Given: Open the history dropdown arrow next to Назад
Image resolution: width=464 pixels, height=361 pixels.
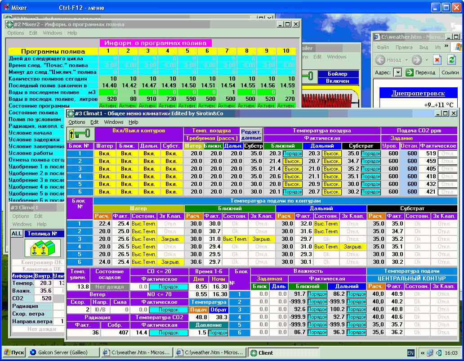Looking at the screenshot, I should tap(406, 60).
